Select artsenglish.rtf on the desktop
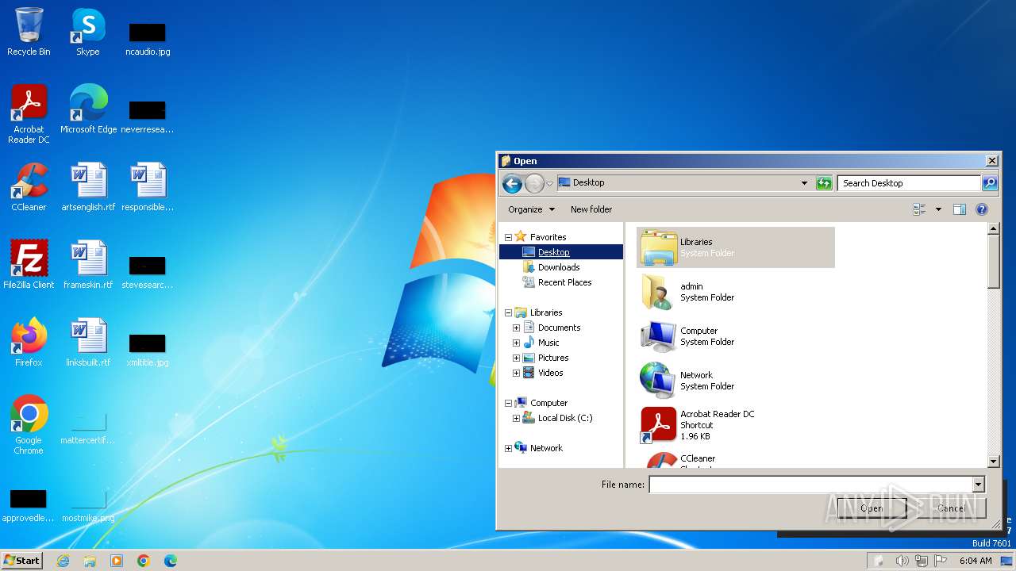The width and height of the screenshot is (1016, 571). click(88, 187)
